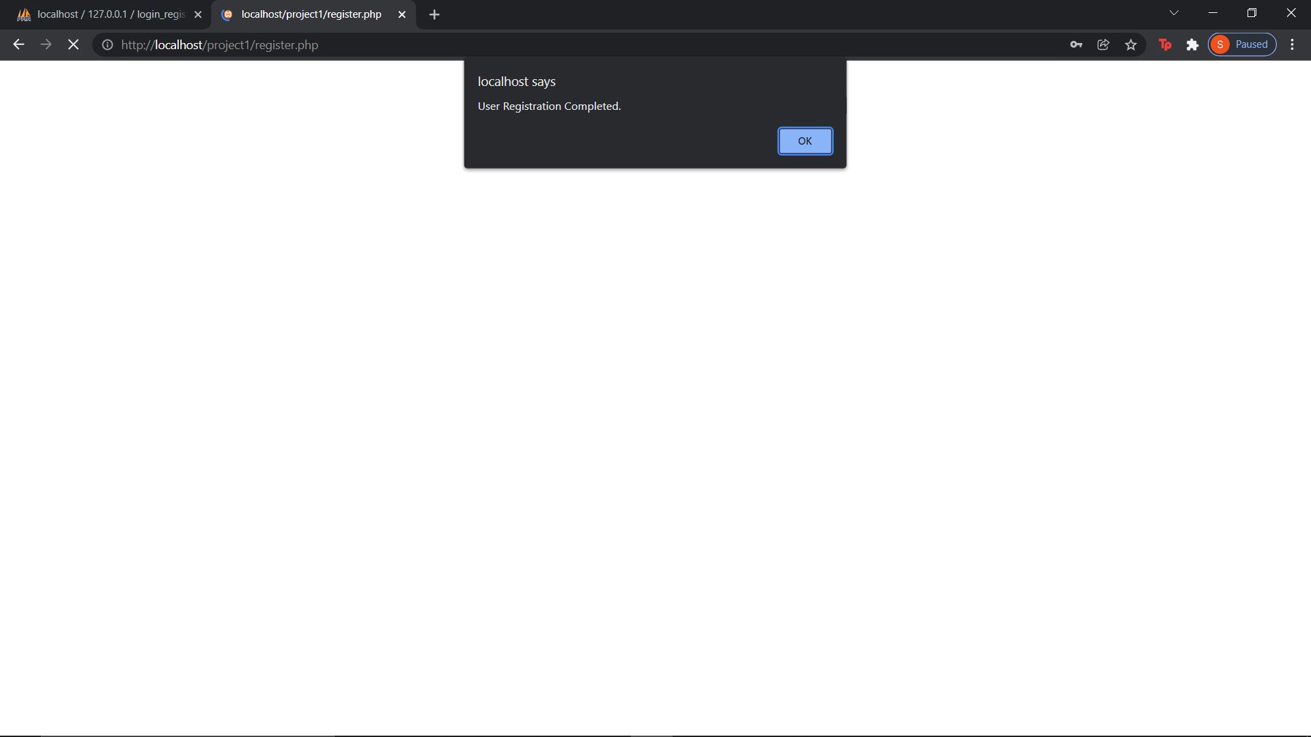Click the forward navigation arrow
The height and width of the screenshot is (737, 1311).
45,44
